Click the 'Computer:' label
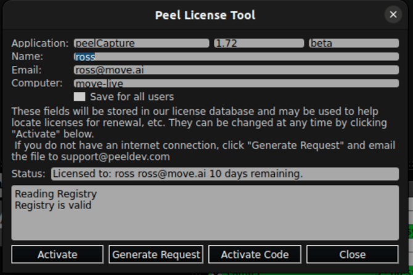413x275 pixels. point(37,83)
